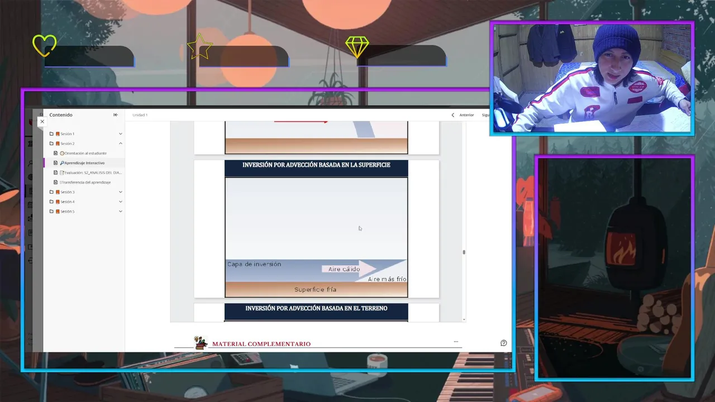Click the folder icon beside Sesión 2
Screen dimensions: 715x402
coord(51,143)
